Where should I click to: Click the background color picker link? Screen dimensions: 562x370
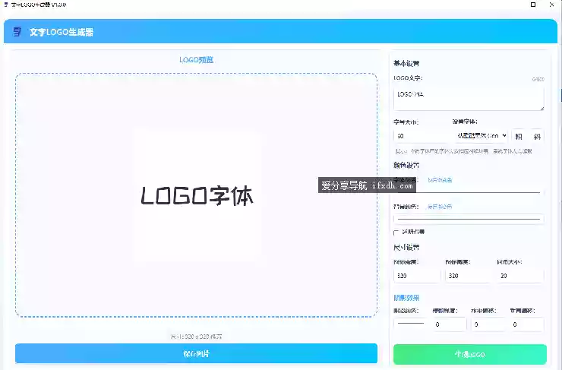coord(440,206)
